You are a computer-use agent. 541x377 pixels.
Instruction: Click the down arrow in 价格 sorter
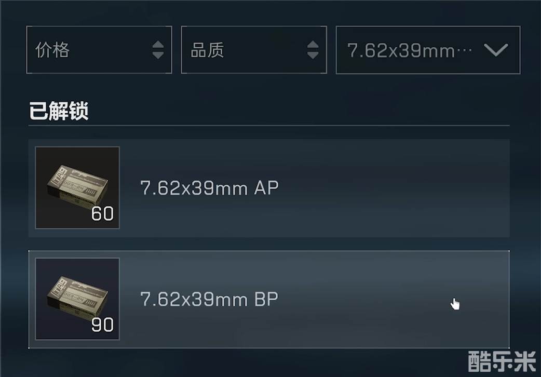tap(158, 55)
